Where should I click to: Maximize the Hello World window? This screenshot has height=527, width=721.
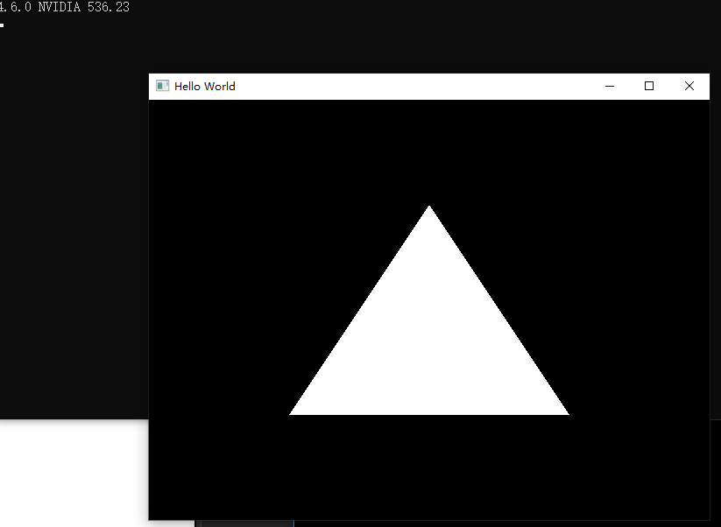click(649, 86)
